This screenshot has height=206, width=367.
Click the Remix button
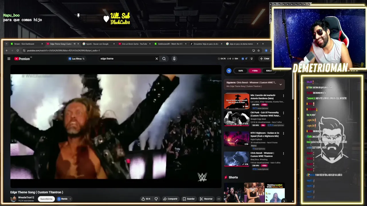click(x=63, y=199)
